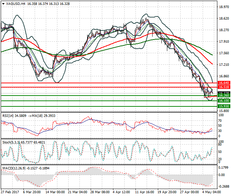Click the 18.970 price scale value
Screen dimensions: 231x196
point(224,7)
